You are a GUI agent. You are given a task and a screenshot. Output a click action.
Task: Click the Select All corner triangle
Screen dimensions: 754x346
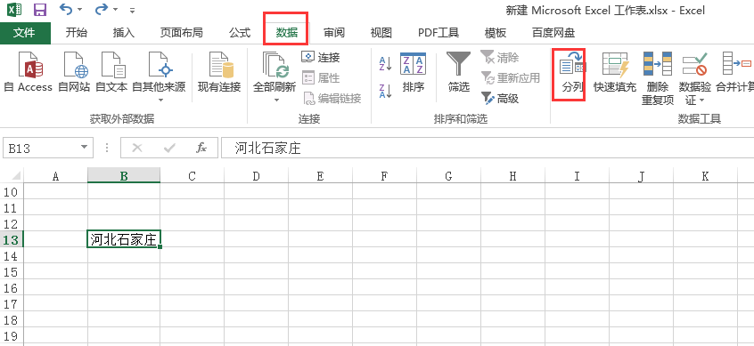(15, 175)
